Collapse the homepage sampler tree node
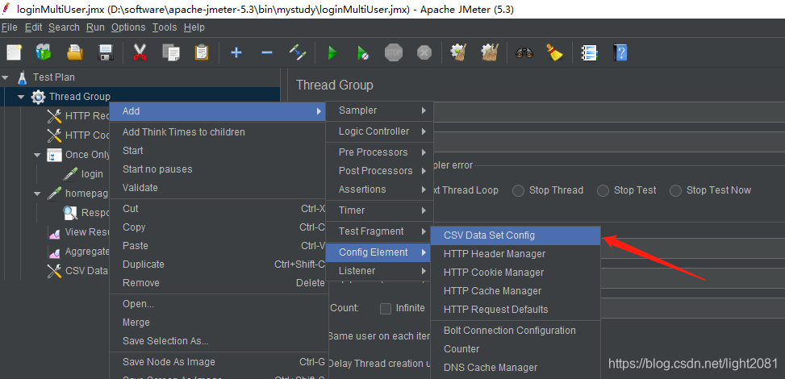This screenshot has width=785, height=379. pyautogui.click(x=37, y=194)
